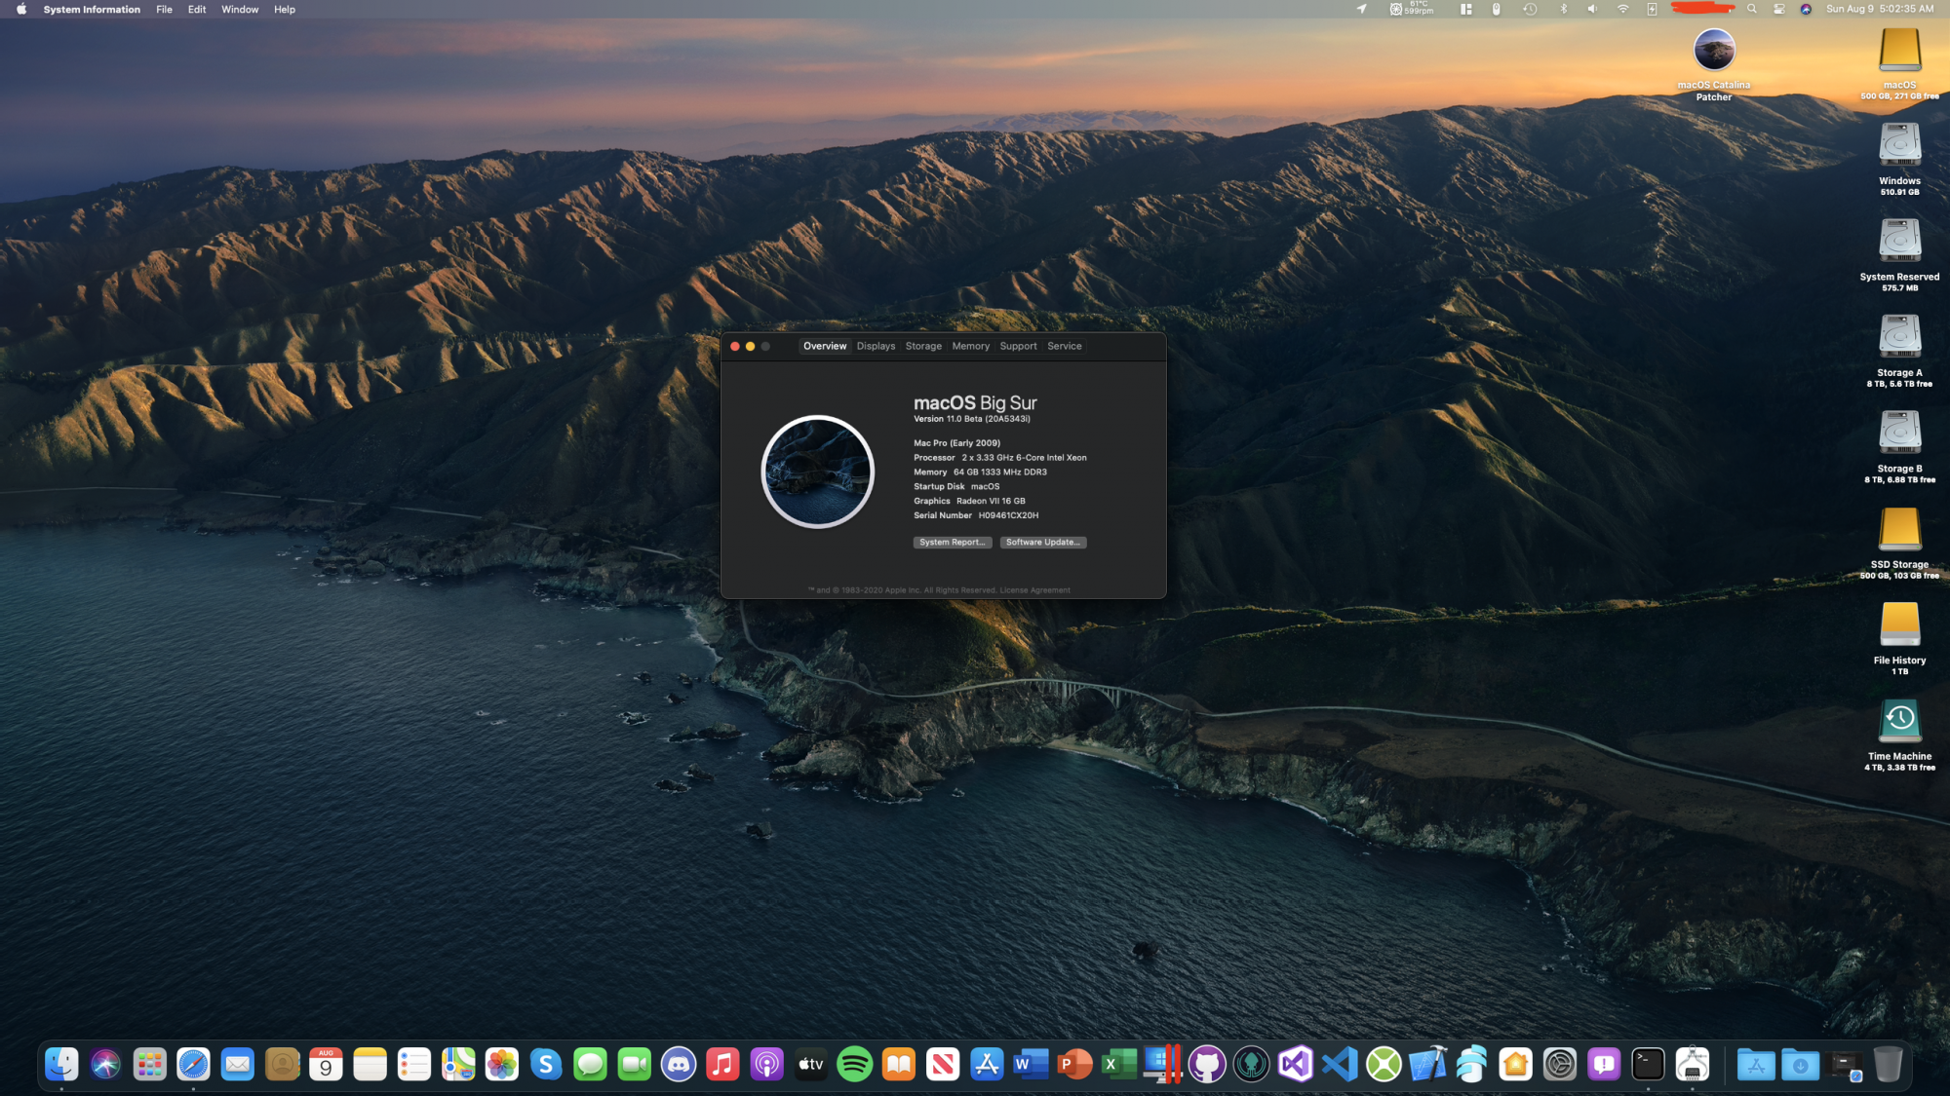Click the macOS Big Sur artwork thumbnail
Image resolution: width=1950 pixels, height=1096 pixels.
[x=817, y=472]
